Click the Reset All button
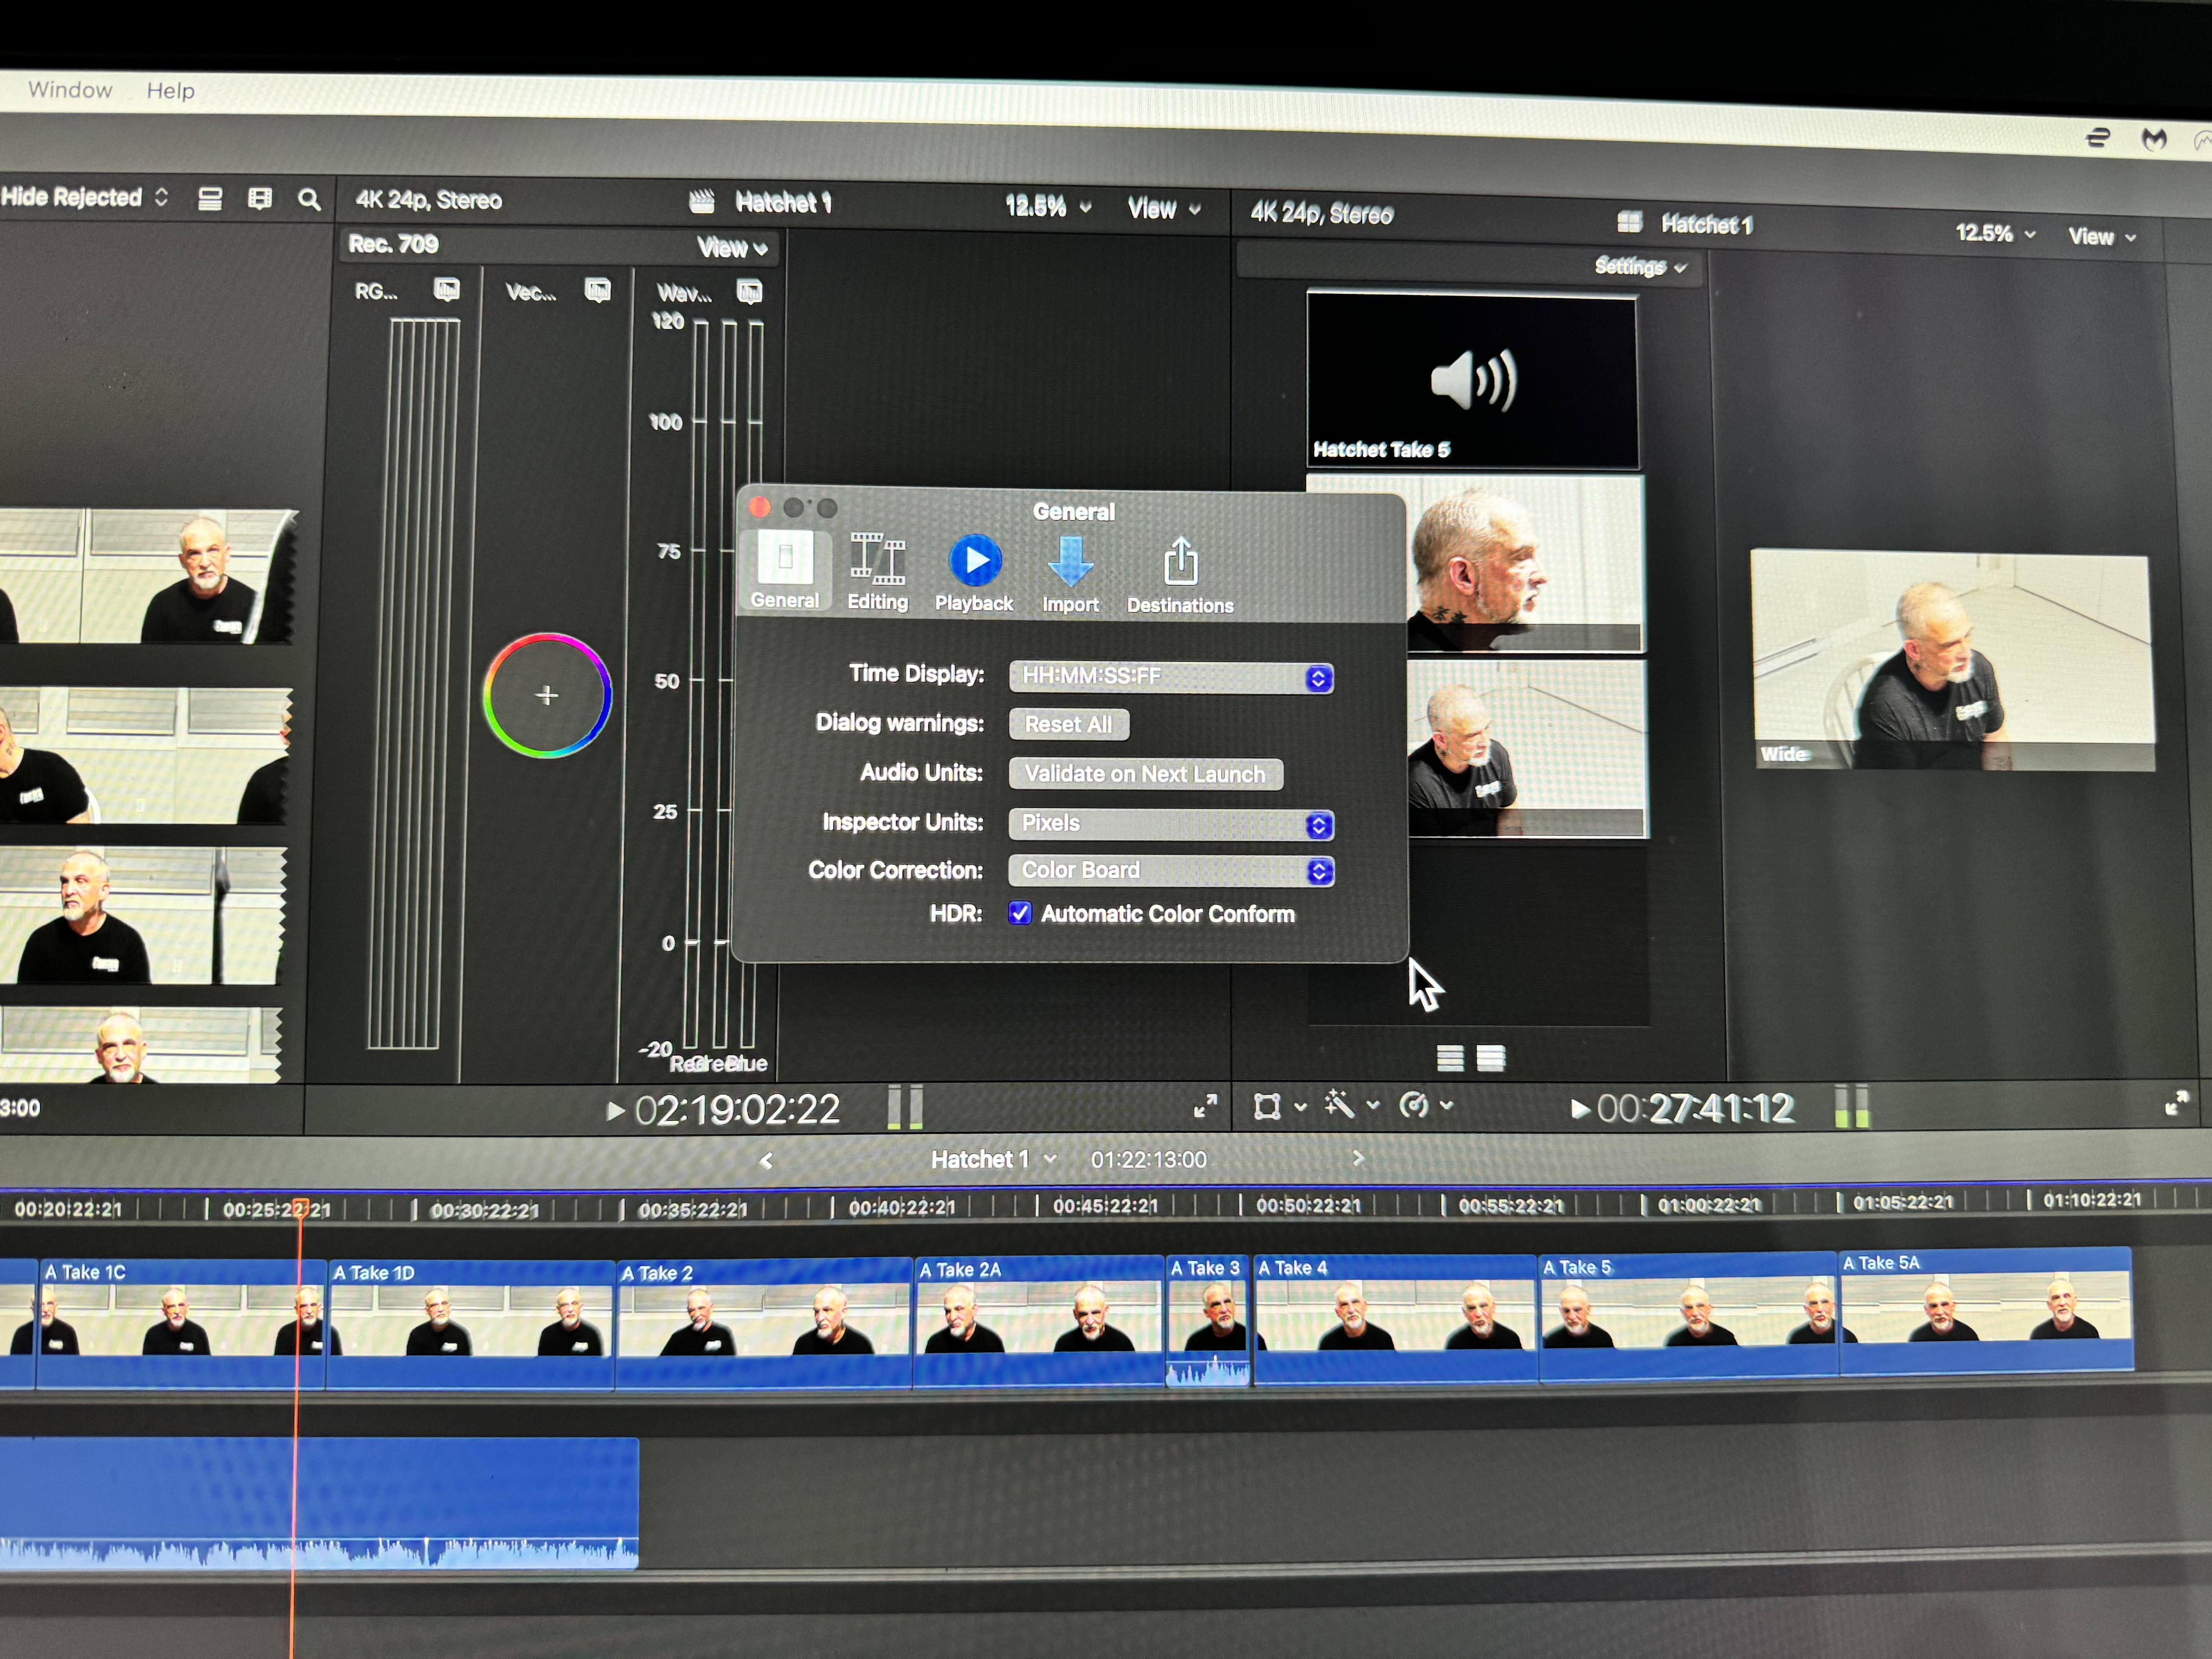The height and width of the screenshot is (1659, 2212). 1068,724
